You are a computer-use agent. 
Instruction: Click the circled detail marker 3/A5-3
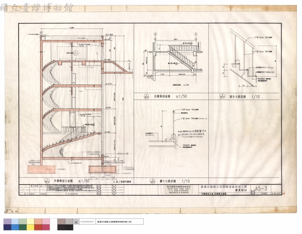[x=152, y=181]
